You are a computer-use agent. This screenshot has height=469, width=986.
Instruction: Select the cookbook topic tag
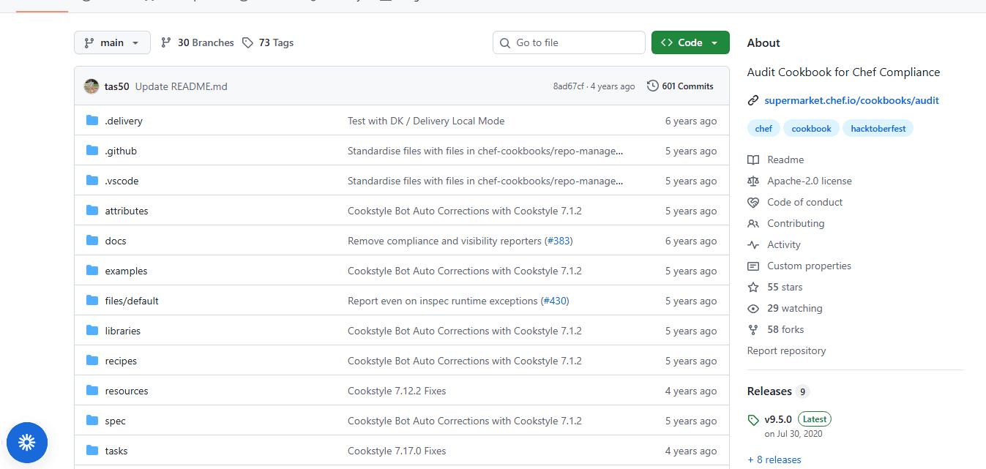click(811, 128)
